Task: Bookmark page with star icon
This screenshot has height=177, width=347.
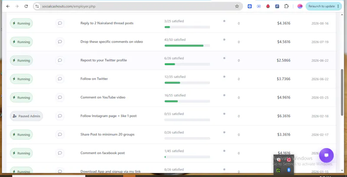Action: pos(237,7)
